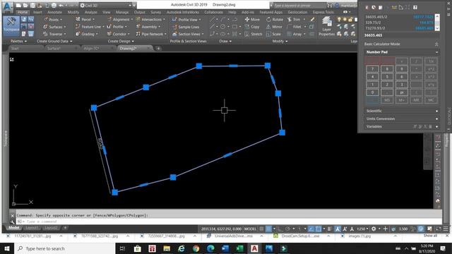Click the Intersections tool
452x254 pixels.
click(150, 19)
